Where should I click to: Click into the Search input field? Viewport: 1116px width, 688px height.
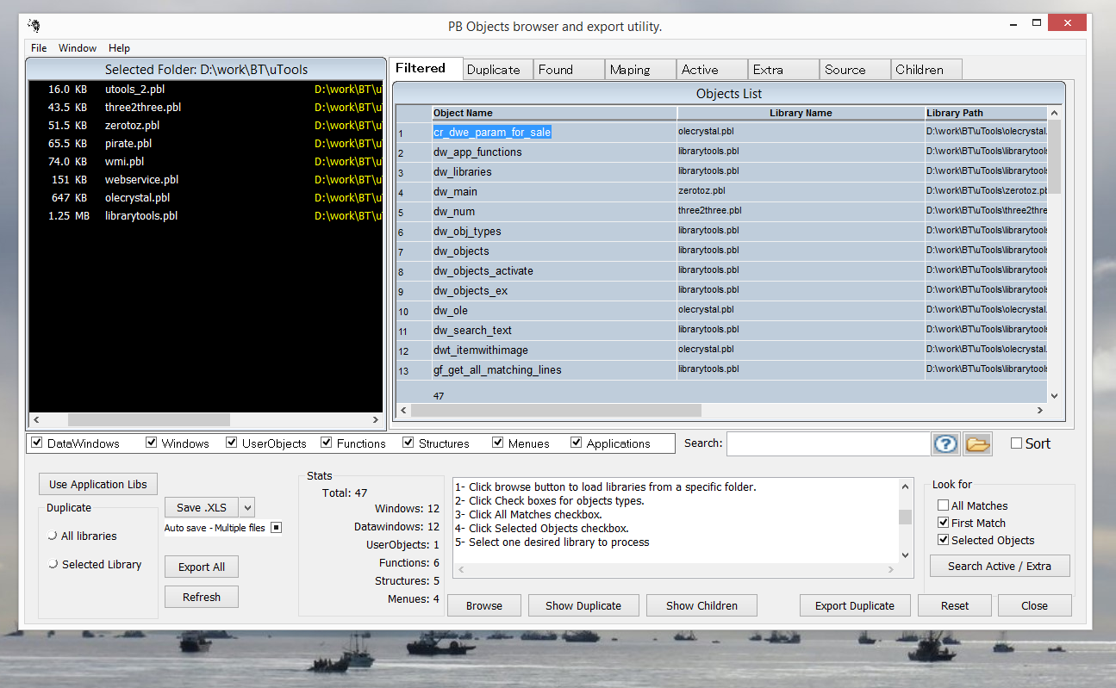click(x=828, y=443)
